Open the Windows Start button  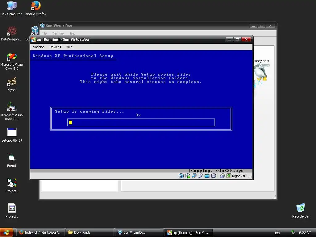(x=6, y=232)
